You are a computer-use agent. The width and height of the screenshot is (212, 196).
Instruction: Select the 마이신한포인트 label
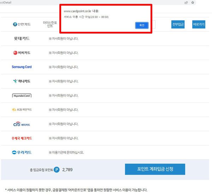pyautogui.click(x=50, y=24)
